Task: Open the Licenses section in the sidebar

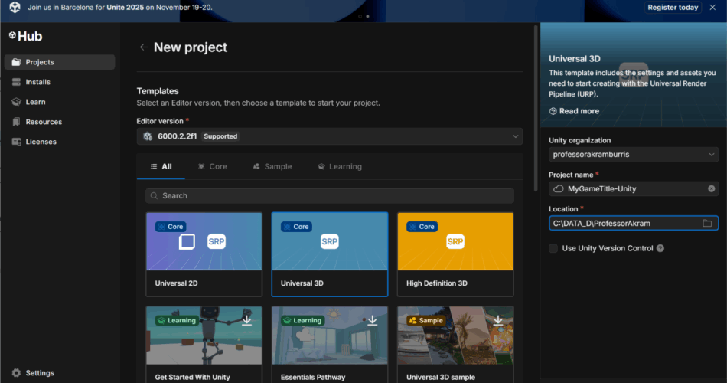Action: pos(60,142)
